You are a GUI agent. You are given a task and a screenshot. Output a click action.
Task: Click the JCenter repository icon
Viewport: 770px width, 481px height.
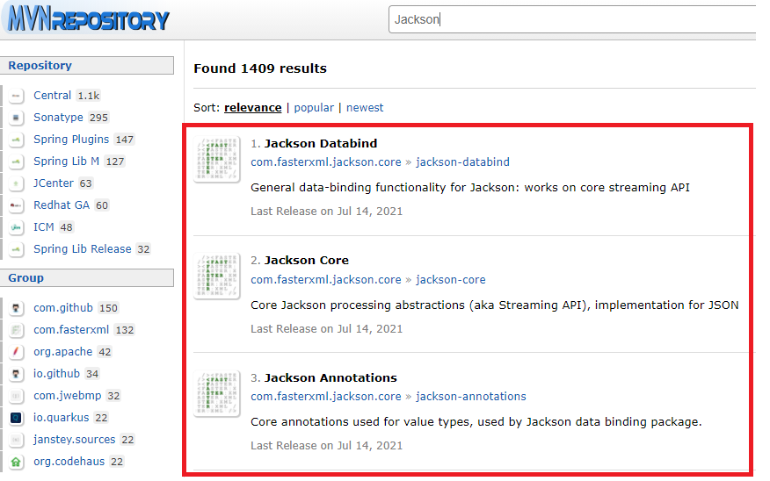tap(16, 183)
